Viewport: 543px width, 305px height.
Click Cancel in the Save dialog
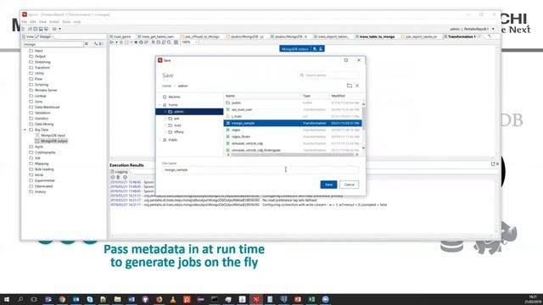point(349,185)
